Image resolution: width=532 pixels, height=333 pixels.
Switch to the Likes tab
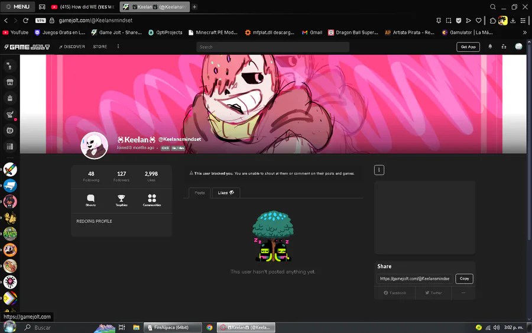[x=226, y=193]
